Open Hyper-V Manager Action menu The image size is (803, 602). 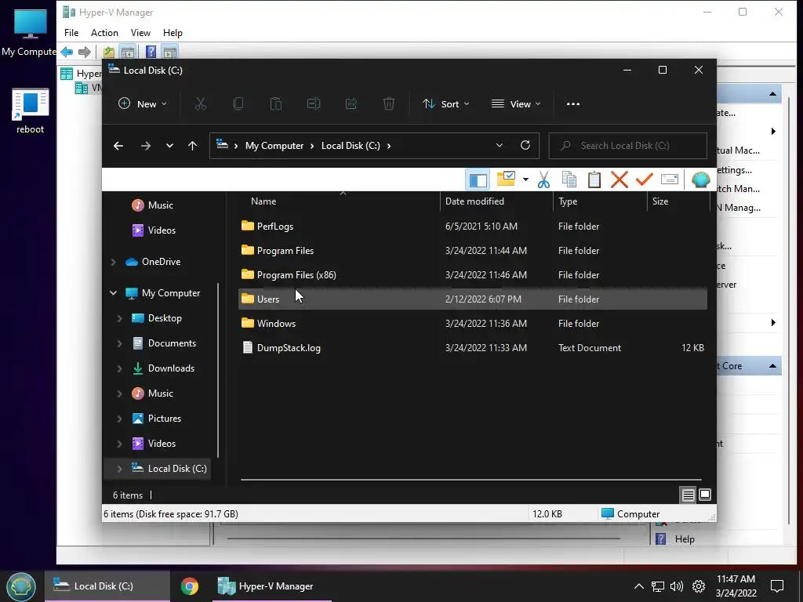[104, 33]
